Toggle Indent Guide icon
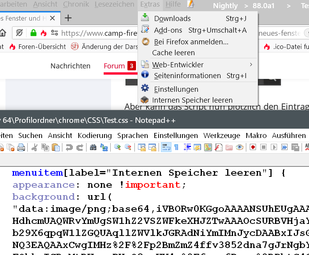Screen dimensions: 309x255 (187, 147)
